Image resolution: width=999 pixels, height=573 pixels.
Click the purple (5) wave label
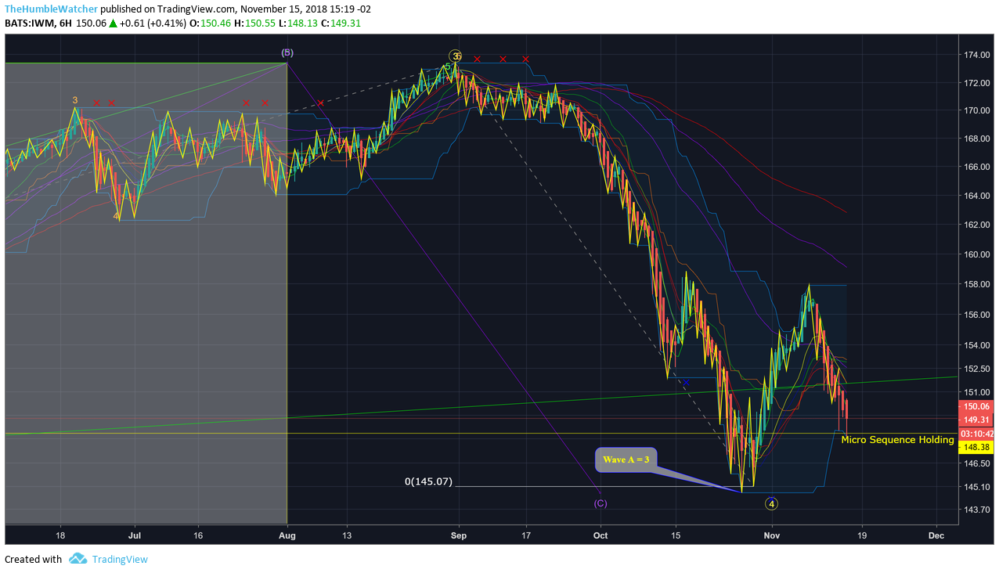coord(287,52)
